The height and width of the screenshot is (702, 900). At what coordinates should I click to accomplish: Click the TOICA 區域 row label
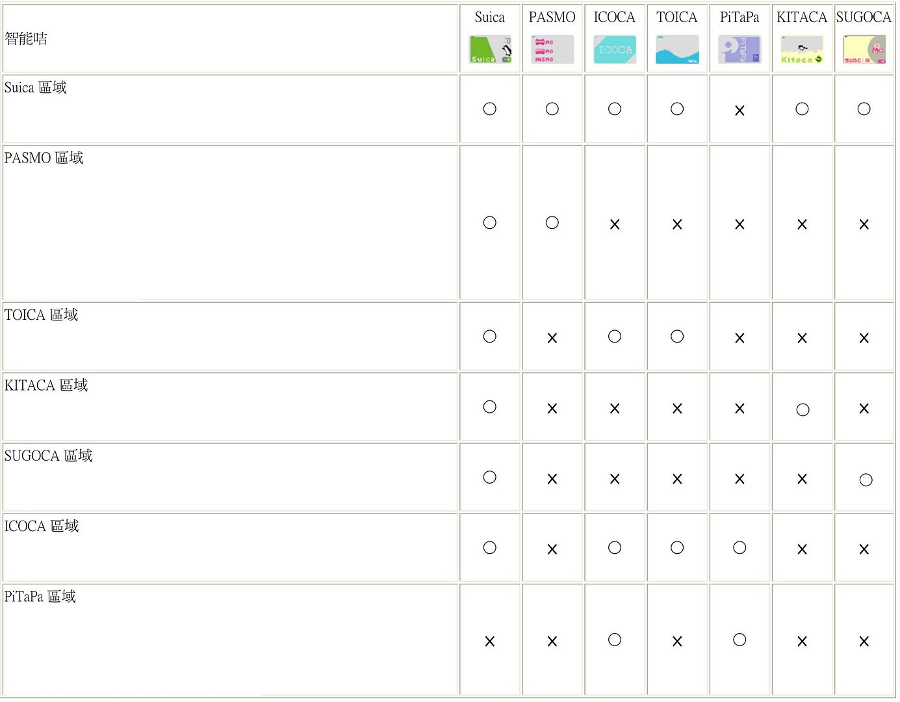[x=41, y=315]
